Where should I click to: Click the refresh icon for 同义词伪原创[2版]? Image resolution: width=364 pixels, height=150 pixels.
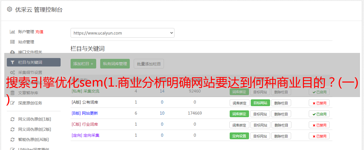click(x=12, y=129)
